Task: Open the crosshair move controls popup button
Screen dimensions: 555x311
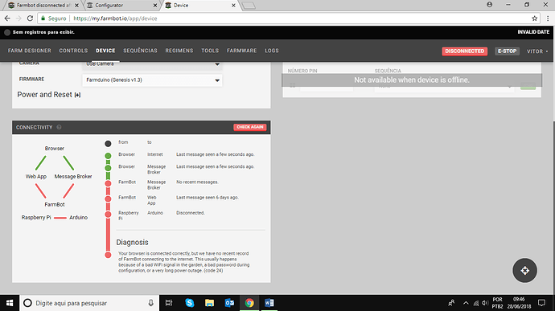Action: pyautogui.click(x=524, y=270)
